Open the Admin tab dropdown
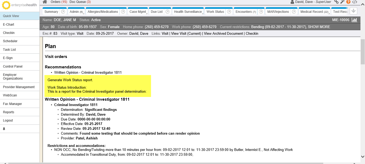 point(76,12)
